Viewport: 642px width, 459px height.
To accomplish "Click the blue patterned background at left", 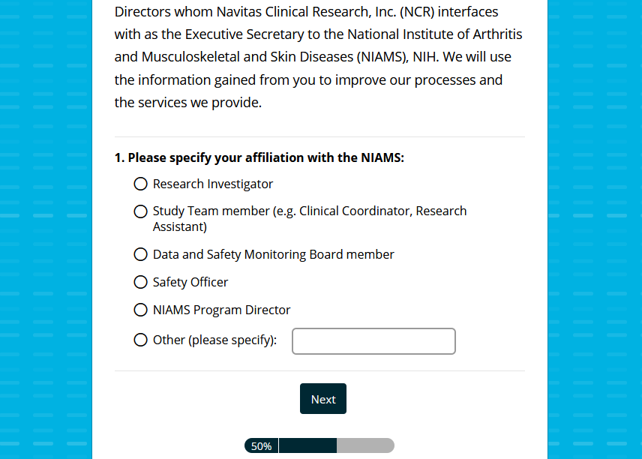I will [x=45, y=225].
